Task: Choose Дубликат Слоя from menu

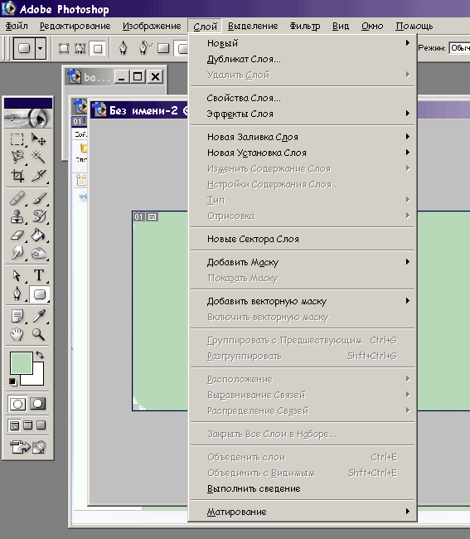Action: 303,59
